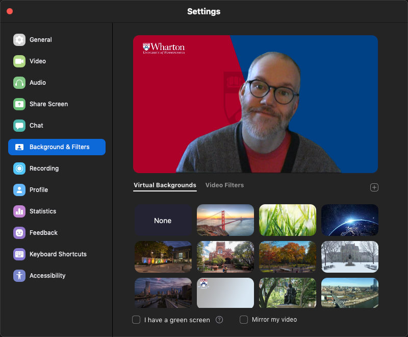Click the Keyboard Shortcuts icon
This screenshot has height=337, width=408.
[19, 254]
